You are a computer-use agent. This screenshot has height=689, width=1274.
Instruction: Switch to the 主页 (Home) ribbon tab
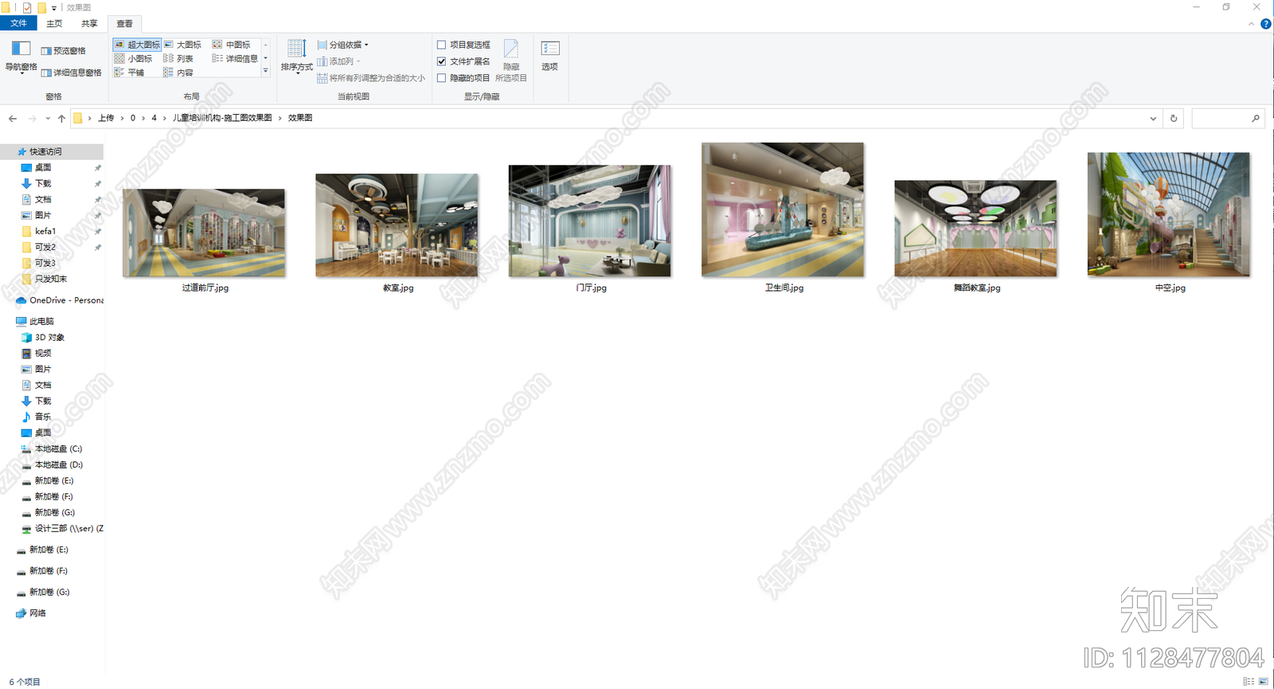coord(54,24)
